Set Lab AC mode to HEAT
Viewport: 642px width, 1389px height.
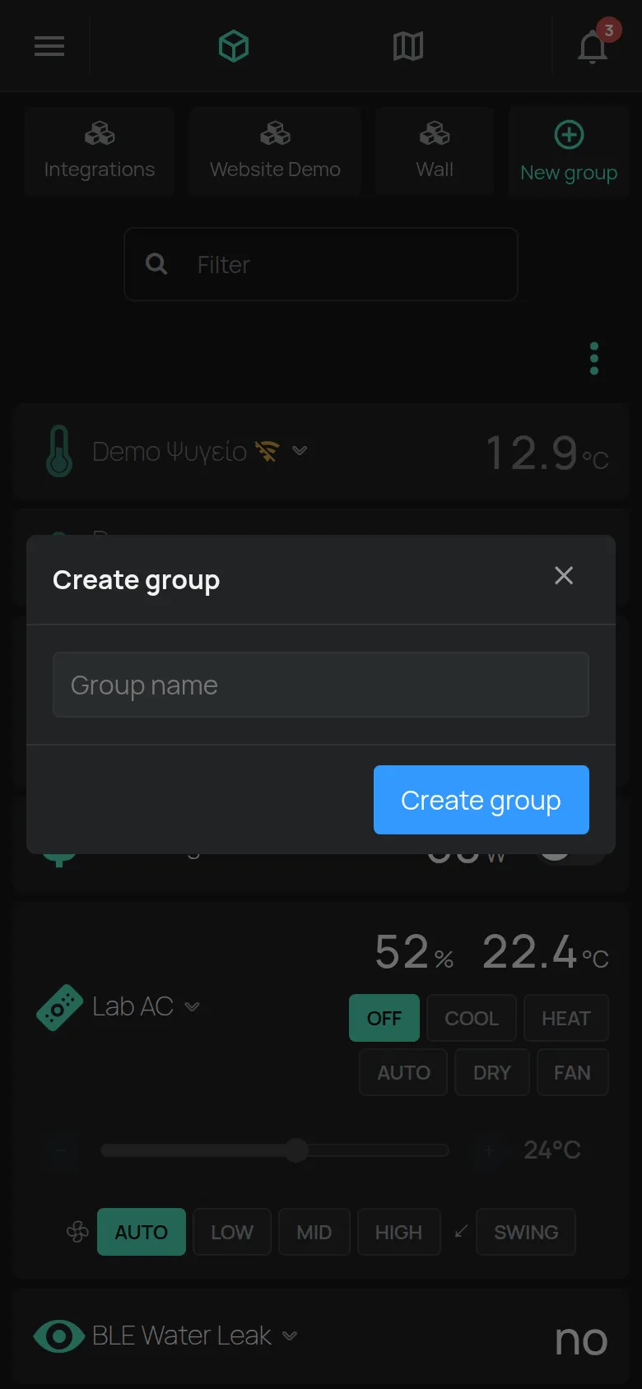click(x=566, y=1018)
